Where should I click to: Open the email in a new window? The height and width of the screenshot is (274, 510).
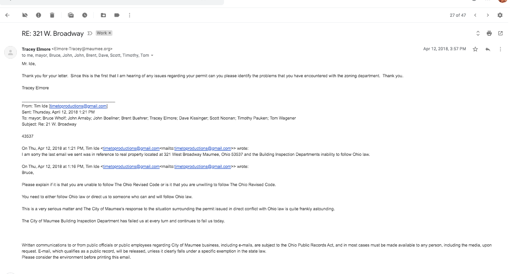coord(500,33)
